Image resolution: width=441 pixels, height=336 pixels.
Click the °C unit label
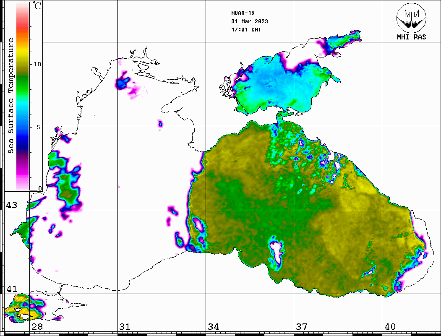[37, 5]
